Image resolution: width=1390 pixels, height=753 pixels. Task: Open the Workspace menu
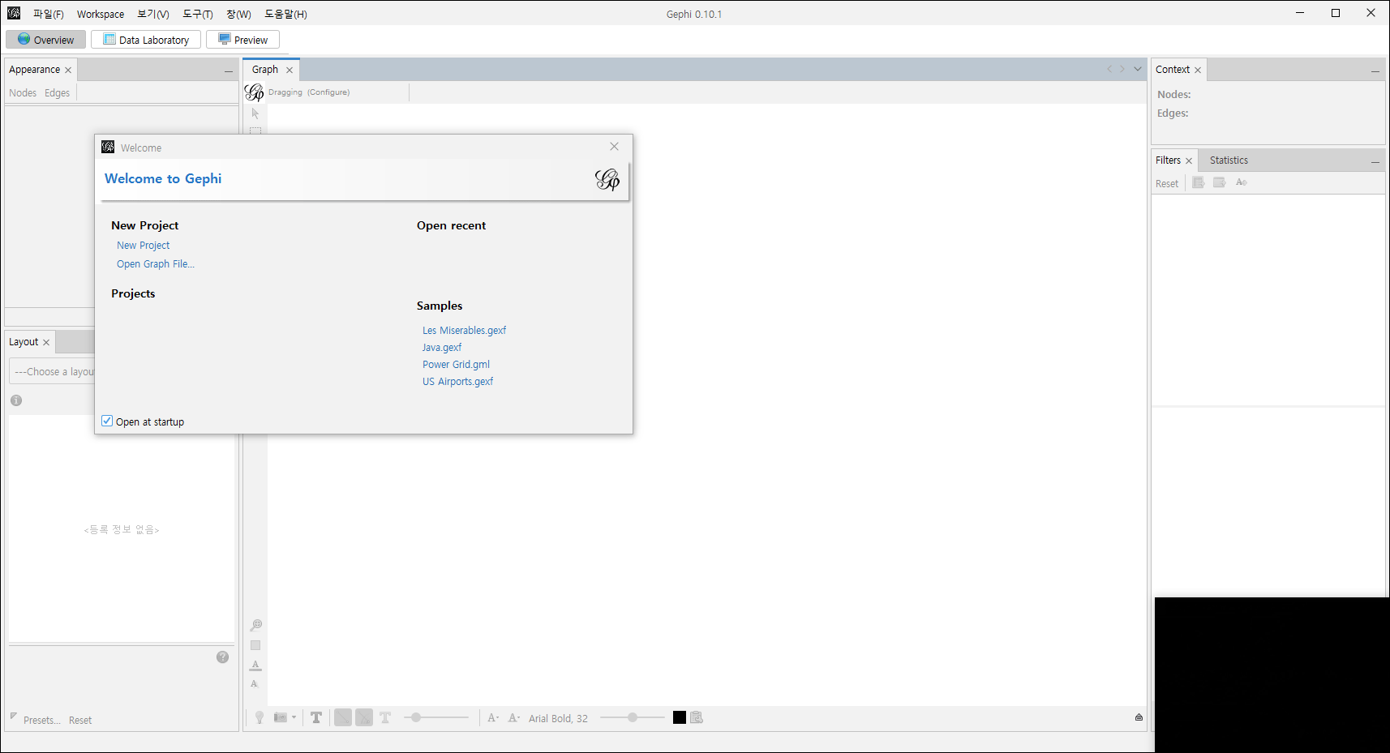point(101,14)
